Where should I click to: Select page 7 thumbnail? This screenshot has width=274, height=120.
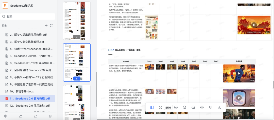click(77, 21)
